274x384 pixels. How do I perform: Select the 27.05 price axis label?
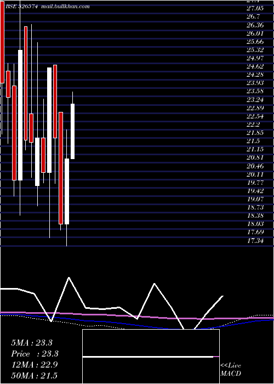pos(255,8)
